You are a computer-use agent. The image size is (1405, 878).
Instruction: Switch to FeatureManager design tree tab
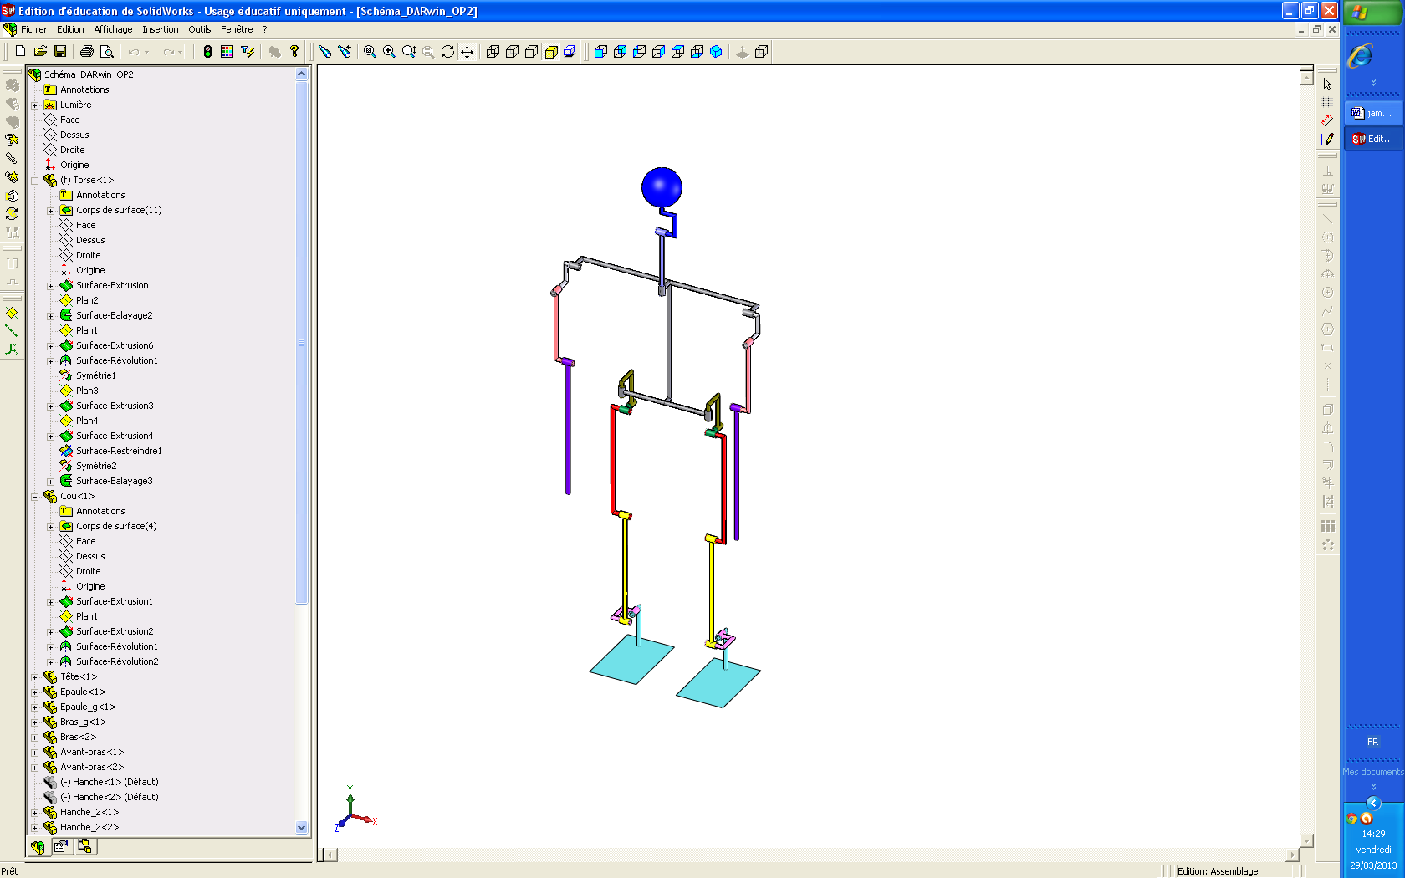pyautogui.click(x=38, y=846)
